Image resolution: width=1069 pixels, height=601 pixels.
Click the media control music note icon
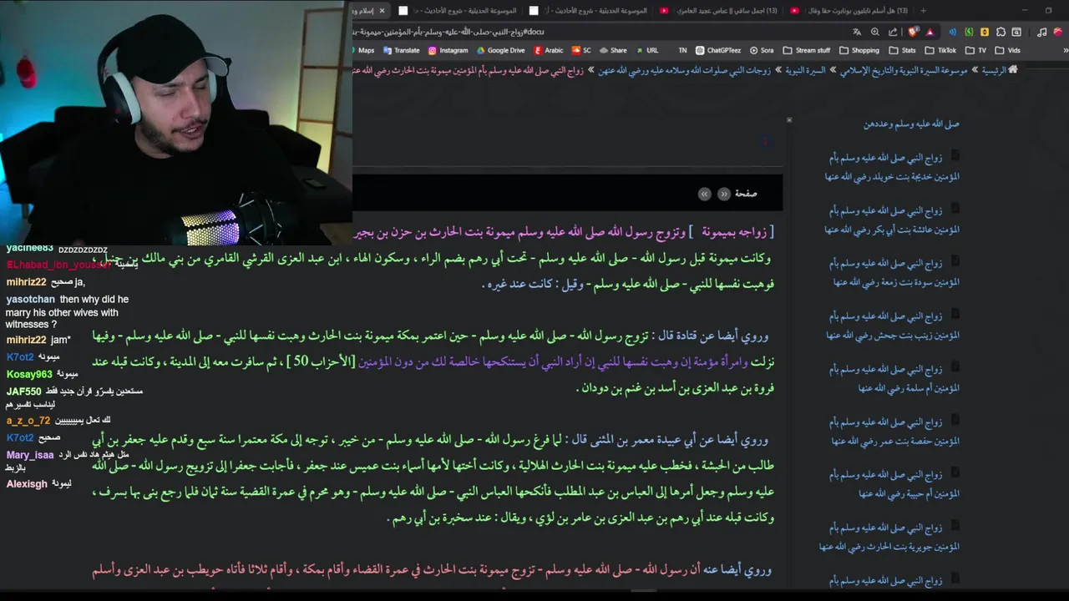[x=1041, y=32]
